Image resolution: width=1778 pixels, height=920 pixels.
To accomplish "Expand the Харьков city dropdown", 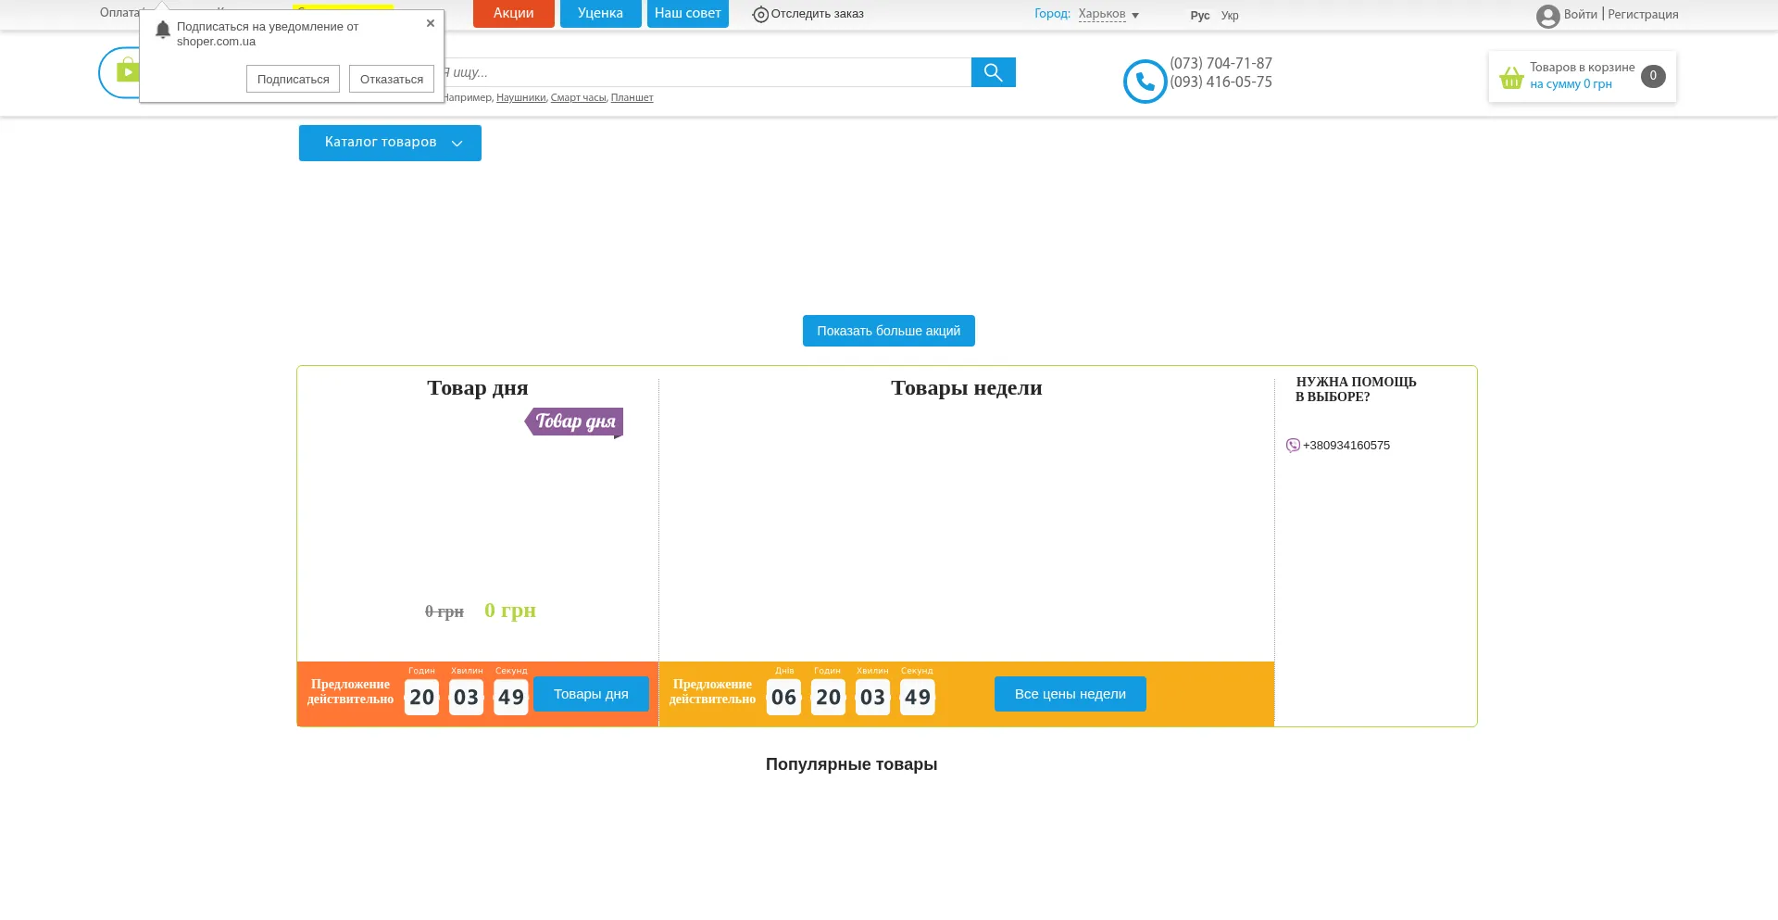I will point(1108,14).
